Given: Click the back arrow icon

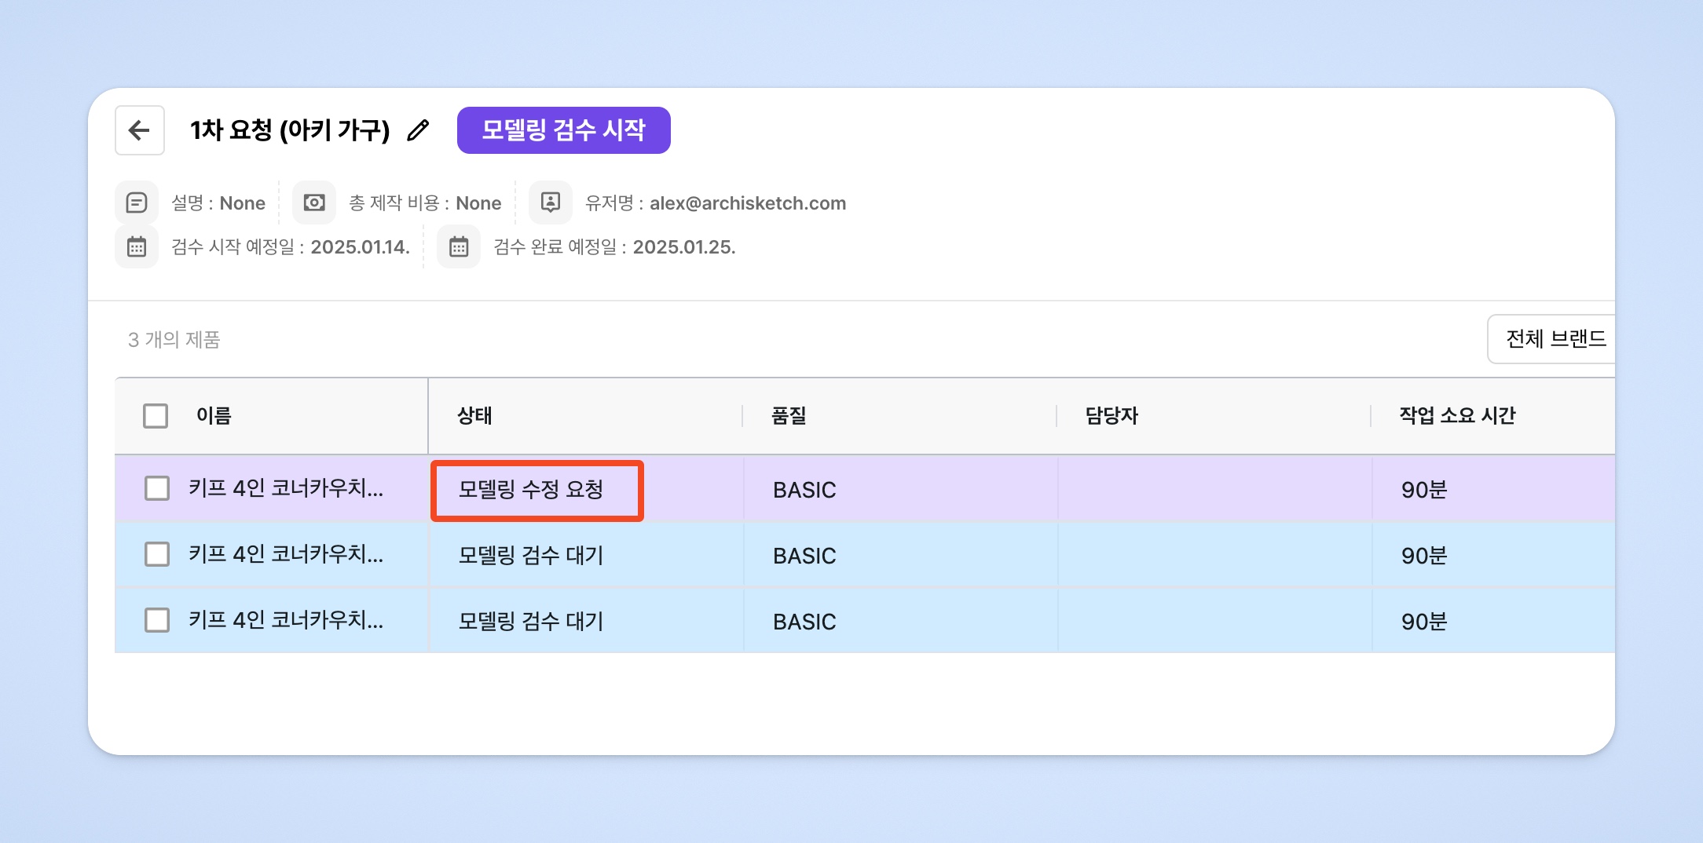Looking at the screenshot, I should [140, 130].
